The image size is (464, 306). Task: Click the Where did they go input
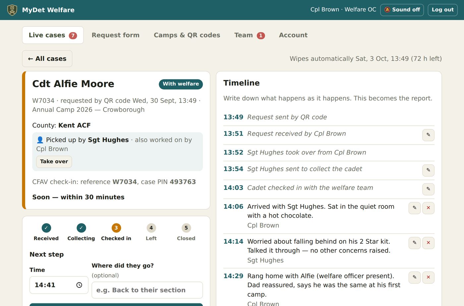(147, 290)
